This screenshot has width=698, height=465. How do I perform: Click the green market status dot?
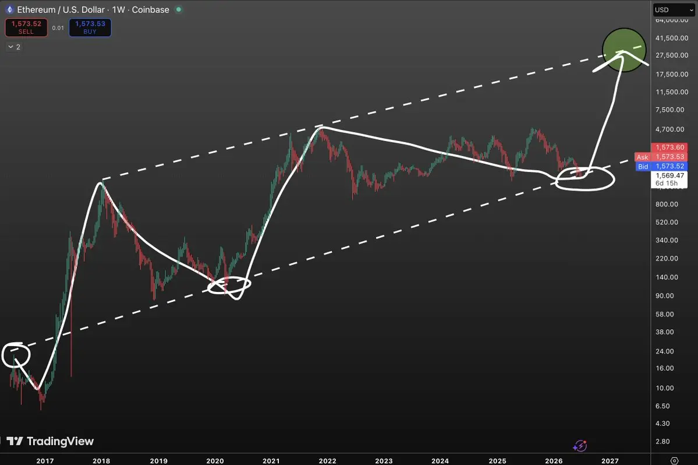pyautogui.click(x=179, y=9)
